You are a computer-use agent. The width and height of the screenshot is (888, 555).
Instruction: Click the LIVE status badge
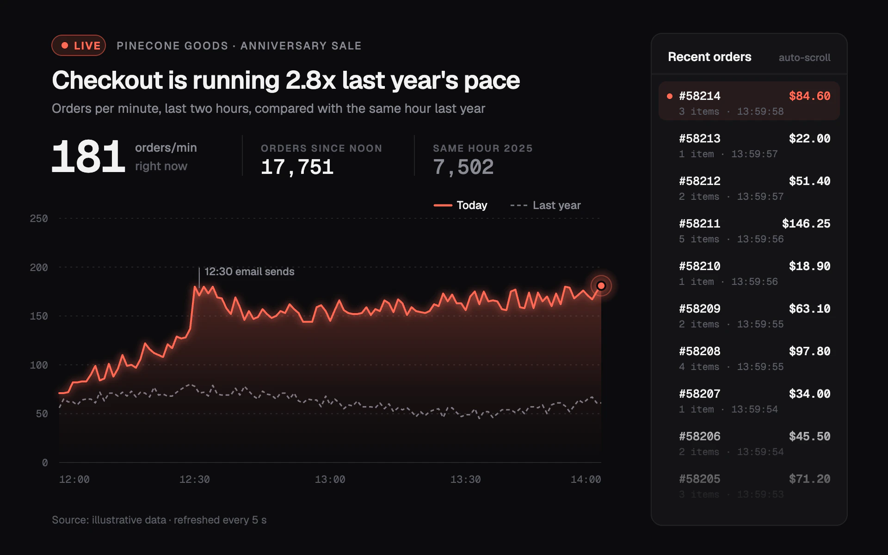tap(79, 45)
